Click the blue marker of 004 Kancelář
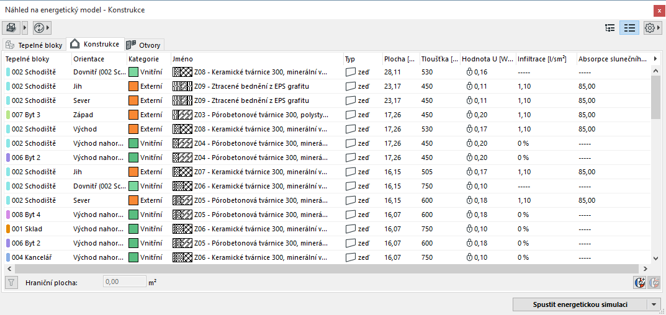The height and width of the screenshot is (315, 666). [8, 257]
